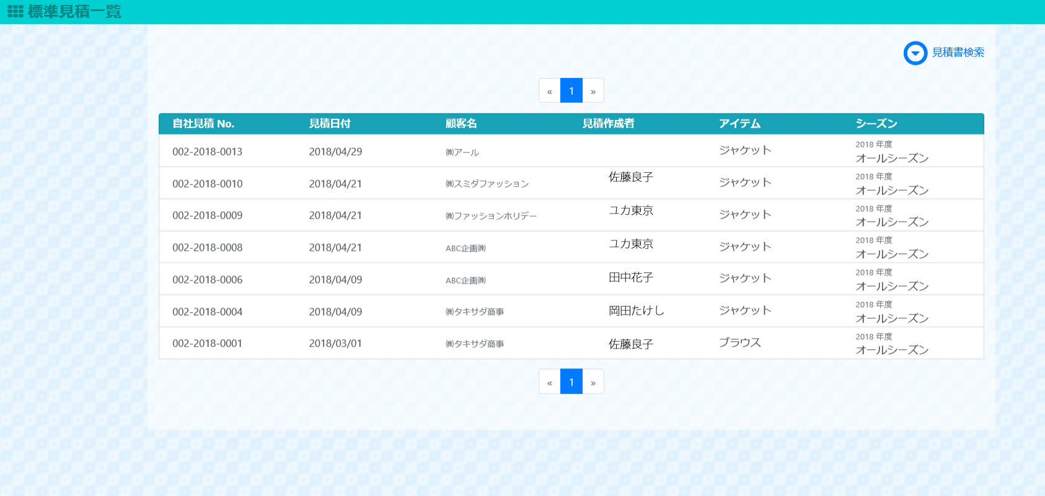Go to previous page in top pagination
1045x496 pixels.
tap(550, 91)
